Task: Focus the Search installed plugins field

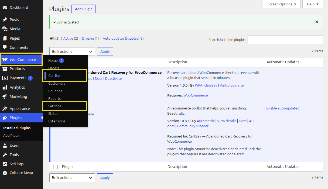Action: [x=285, y=40]
